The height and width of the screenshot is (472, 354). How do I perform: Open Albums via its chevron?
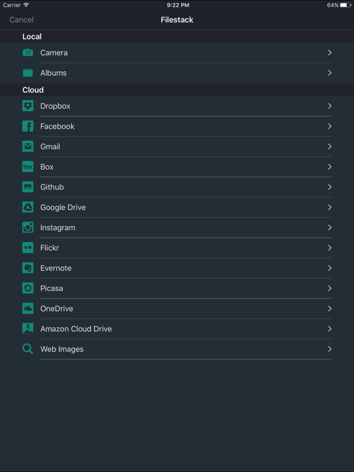coord(329,73)
